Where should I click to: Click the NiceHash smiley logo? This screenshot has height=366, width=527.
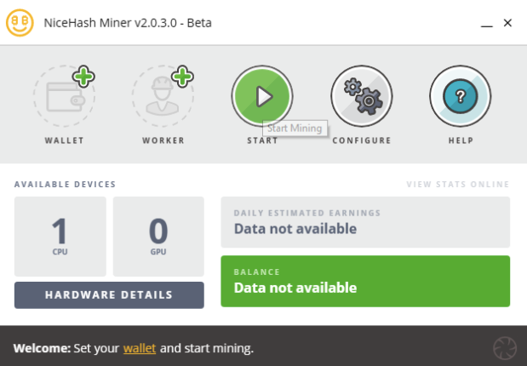pos(20,23)
